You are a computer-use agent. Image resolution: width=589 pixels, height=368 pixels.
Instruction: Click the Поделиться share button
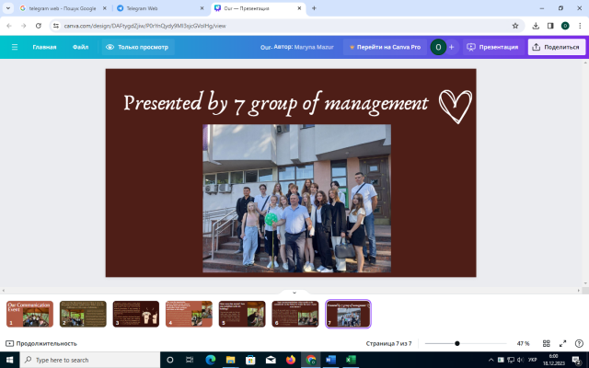click(557, 47)
